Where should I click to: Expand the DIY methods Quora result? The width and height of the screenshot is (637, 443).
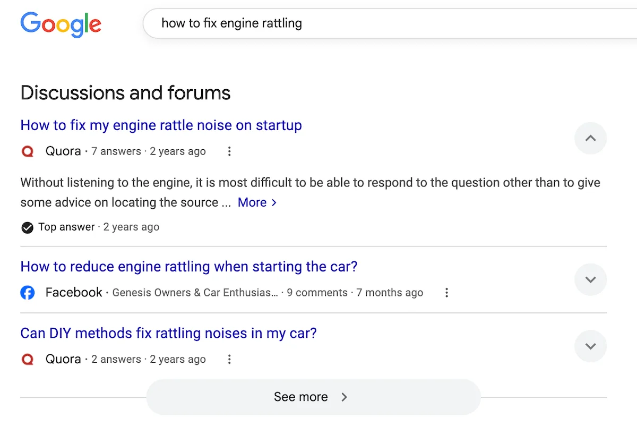pyautogui.click(x=590, y=346)
